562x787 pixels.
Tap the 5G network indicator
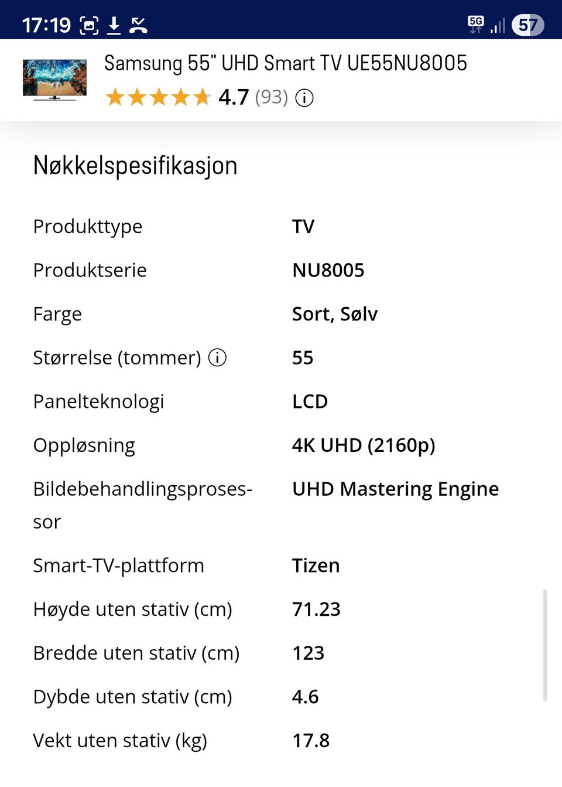coord(475,24)
